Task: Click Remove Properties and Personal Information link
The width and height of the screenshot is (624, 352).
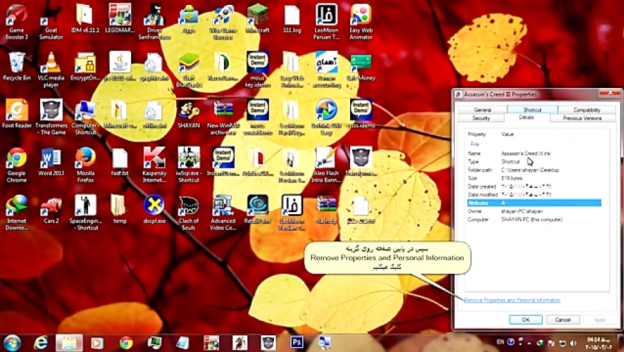Action: tap(512, 300)
